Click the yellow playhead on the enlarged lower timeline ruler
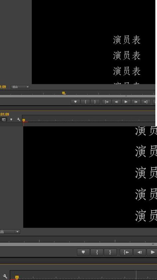Screen dimensions: 157x280 tap(17, 277)
